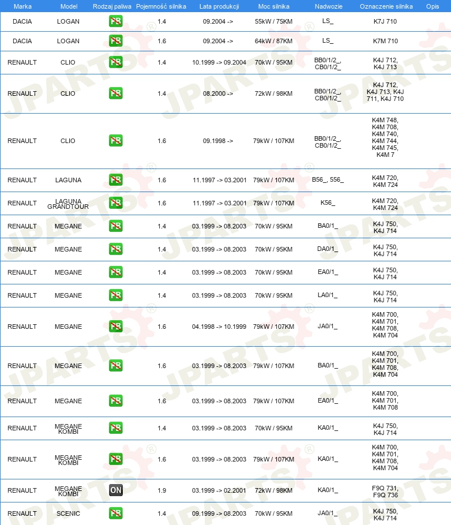Click the Lata produkcji column header

(x=219, y=6)
